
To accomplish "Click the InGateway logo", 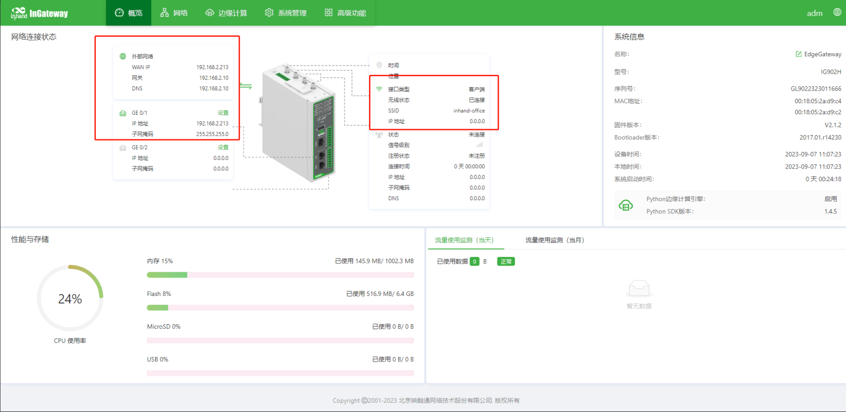I will (x=40, y=13).
